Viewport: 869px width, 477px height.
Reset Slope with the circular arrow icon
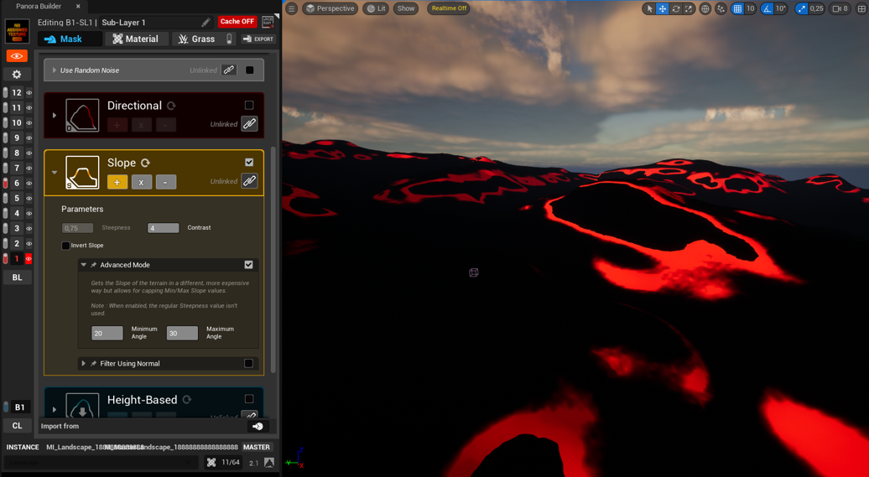point(145,163)
